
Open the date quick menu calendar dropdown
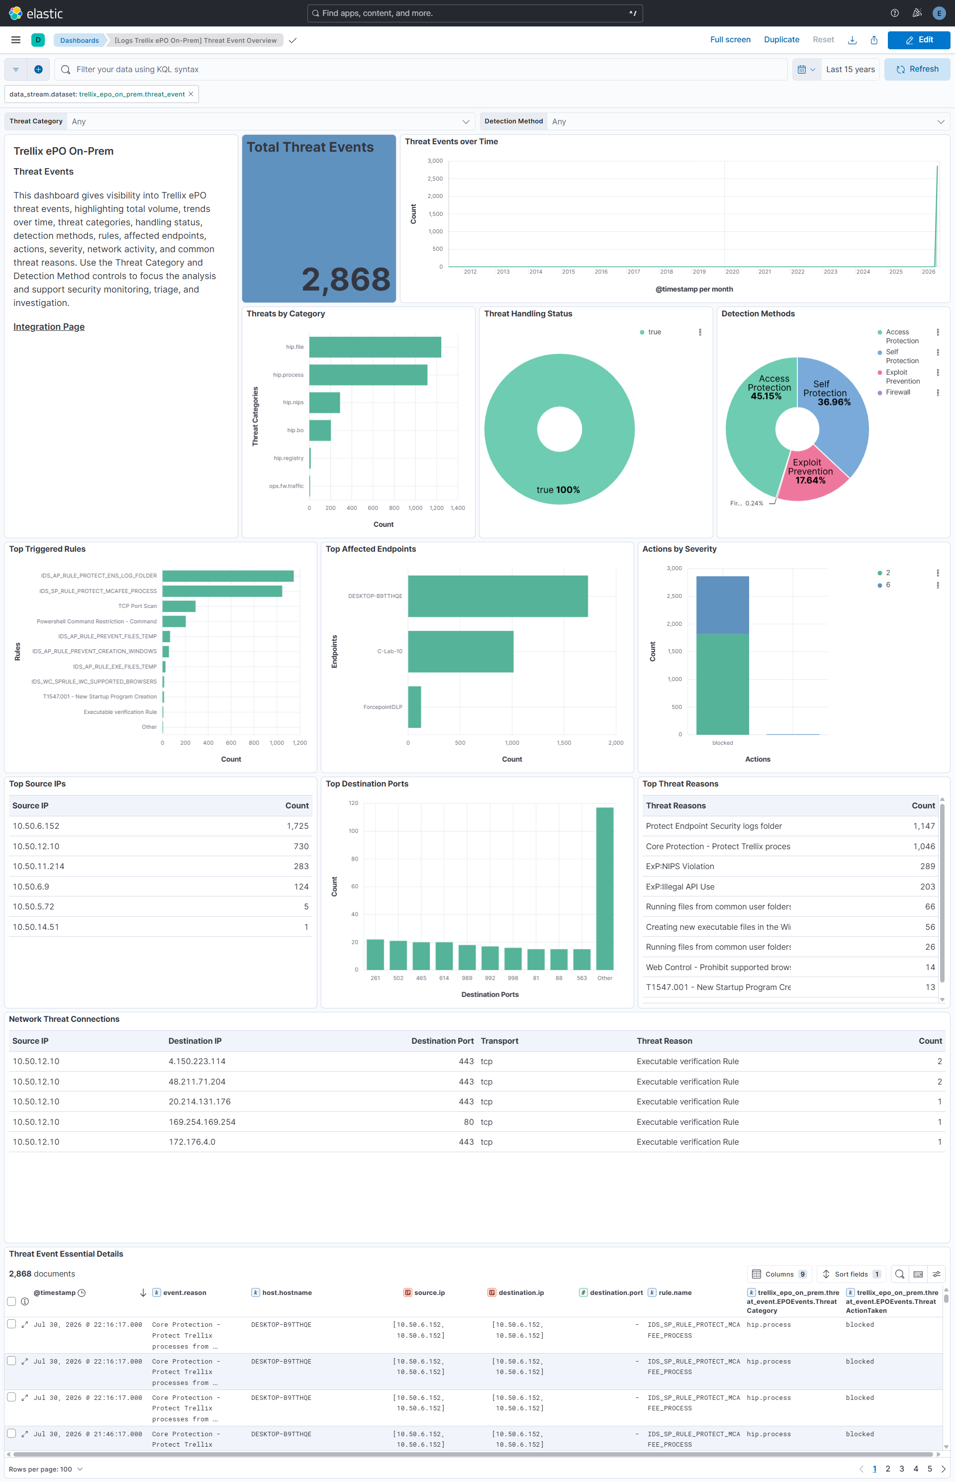[806, 70]
